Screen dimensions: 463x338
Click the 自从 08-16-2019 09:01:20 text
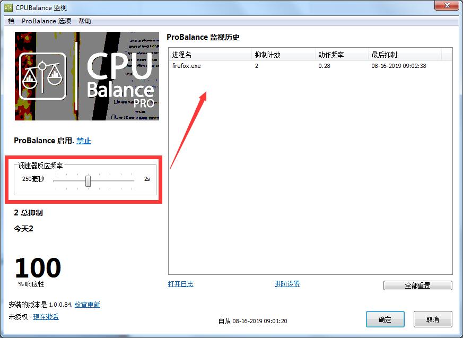(253, 321)
